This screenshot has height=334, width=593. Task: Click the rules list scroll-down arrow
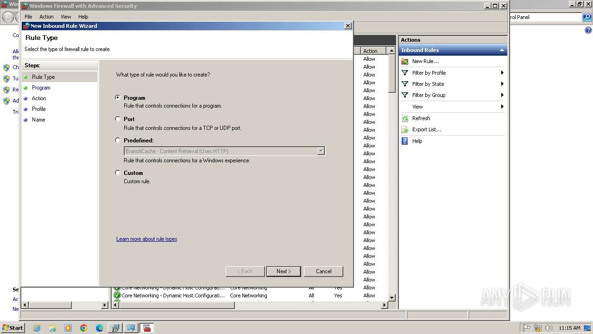[x=391, y=297]
